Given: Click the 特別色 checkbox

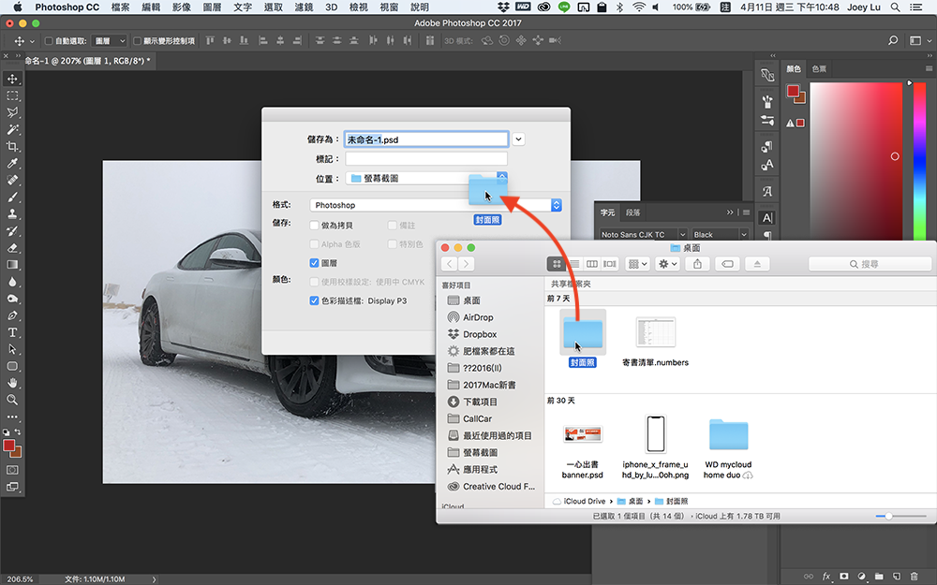Looking at the screenshot, I should [392, 244].
